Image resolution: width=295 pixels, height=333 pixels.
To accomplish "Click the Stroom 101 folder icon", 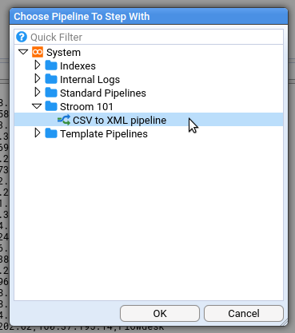I will tap(51, 106).
